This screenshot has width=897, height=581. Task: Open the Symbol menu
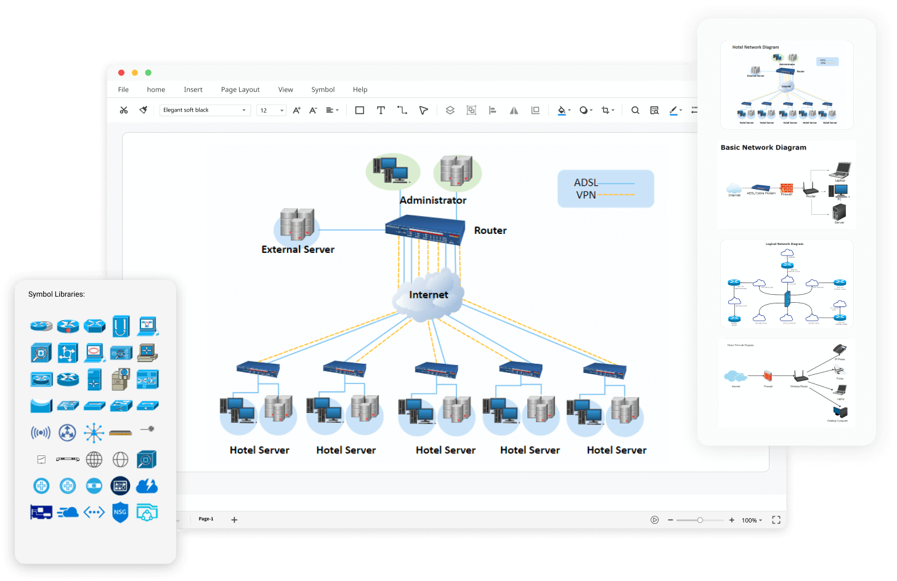click(323, 89)
